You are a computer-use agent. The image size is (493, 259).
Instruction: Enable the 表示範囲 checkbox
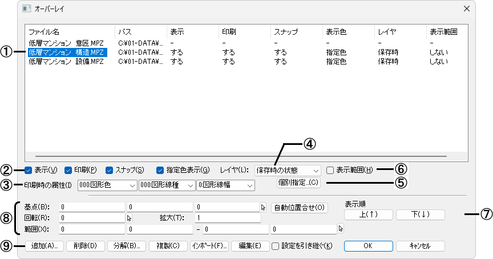[330, 170]
